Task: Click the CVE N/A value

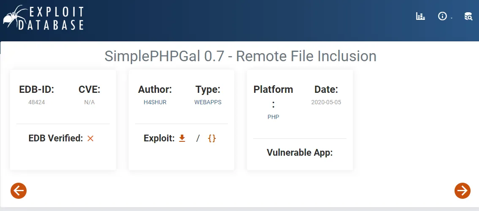Action: pyautogui.click(x=89, y=102)
